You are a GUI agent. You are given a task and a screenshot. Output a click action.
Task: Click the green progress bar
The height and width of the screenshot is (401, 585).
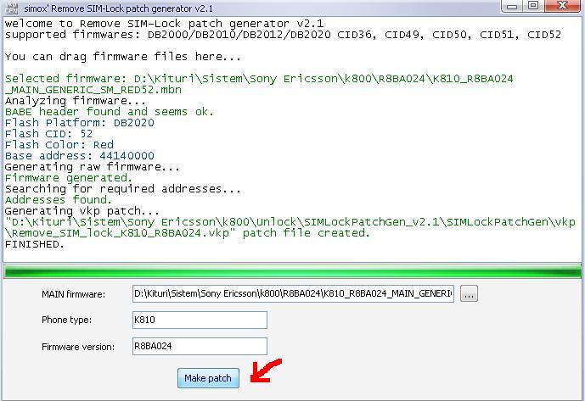293,271
